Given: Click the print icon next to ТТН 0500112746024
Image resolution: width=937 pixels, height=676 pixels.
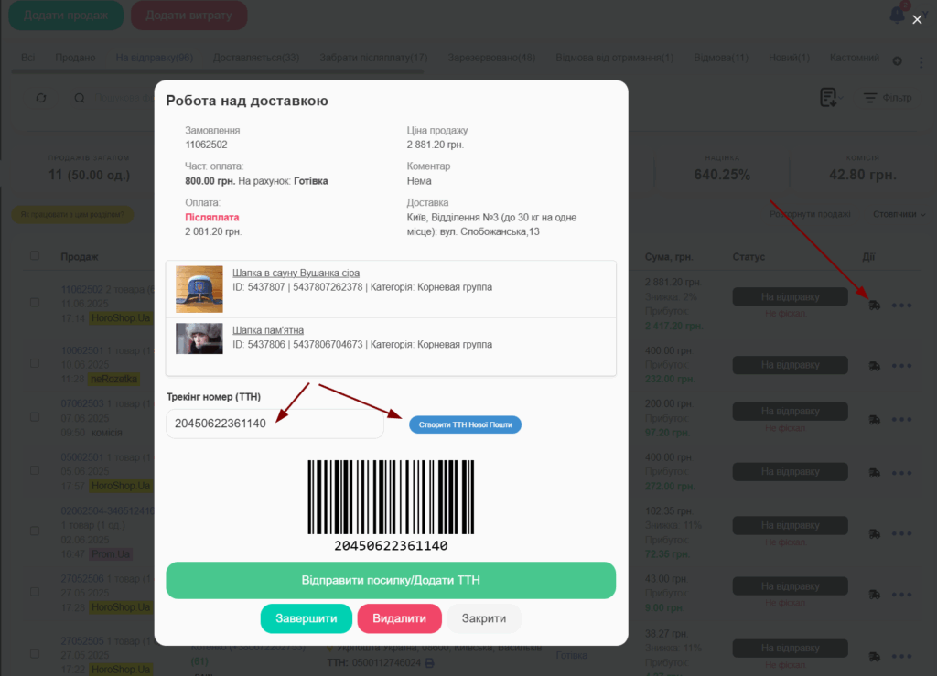Looking at the screenshot, I should (x=429, y=663).
